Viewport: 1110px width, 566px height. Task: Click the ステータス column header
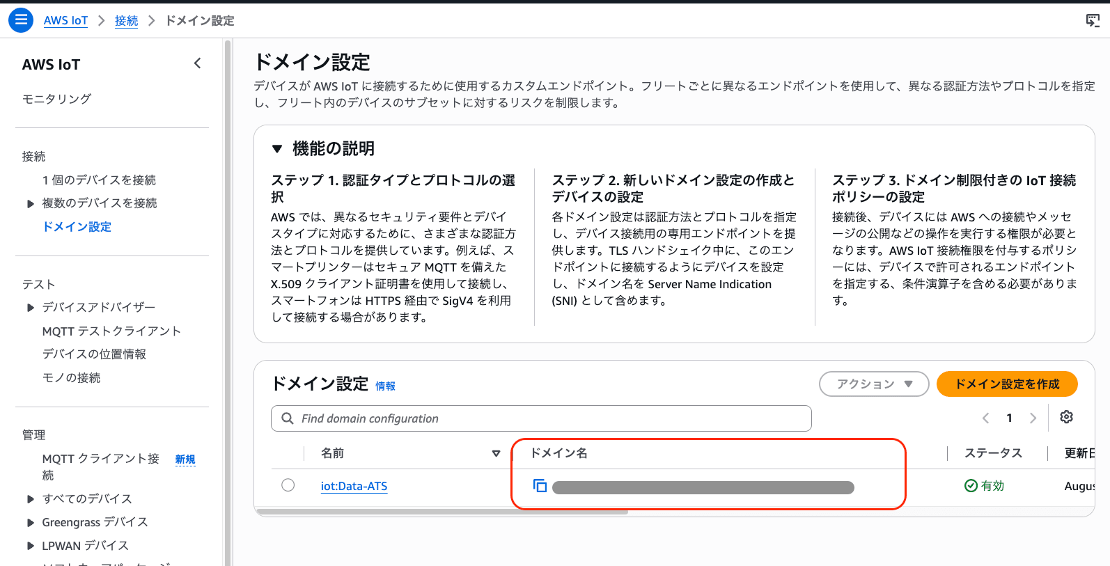[993, 453]
